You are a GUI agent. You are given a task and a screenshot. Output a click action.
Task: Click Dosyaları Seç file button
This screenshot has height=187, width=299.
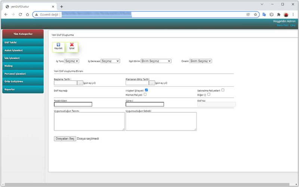click(x=65, y=139)
